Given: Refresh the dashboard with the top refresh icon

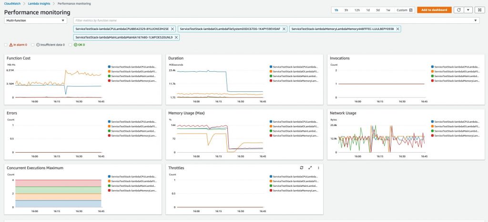Looking at the screenshot, I should point(459,10).
